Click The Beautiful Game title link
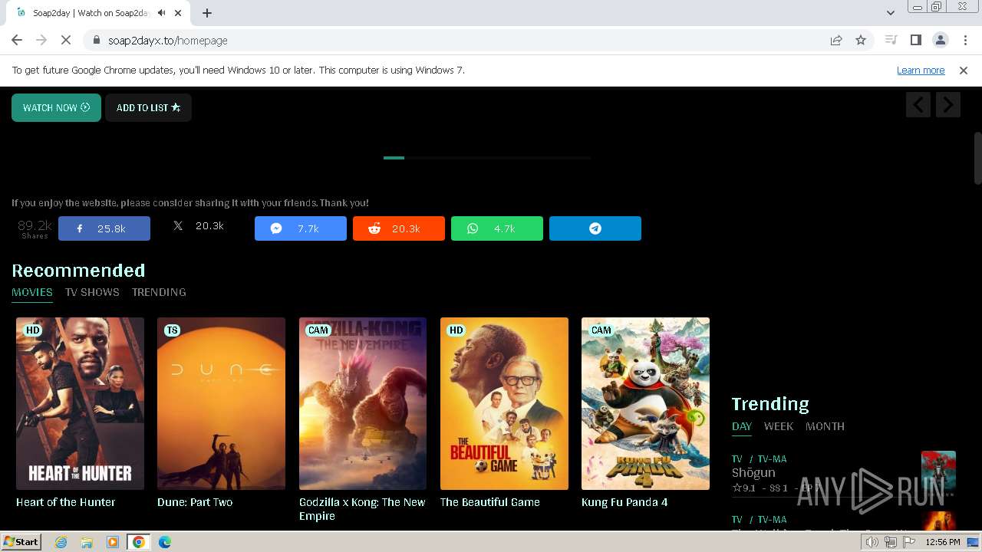The height and width of the screenshot is (552, 982). click(490, 502)
